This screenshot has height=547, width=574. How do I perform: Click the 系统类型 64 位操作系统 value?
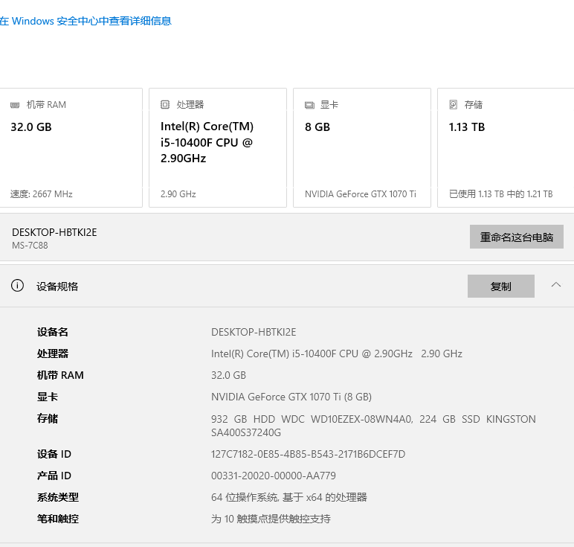point(288,497)
